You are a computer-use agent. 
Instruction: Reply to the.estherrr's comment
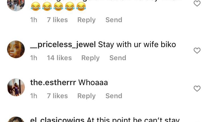(x=86, y=96)
